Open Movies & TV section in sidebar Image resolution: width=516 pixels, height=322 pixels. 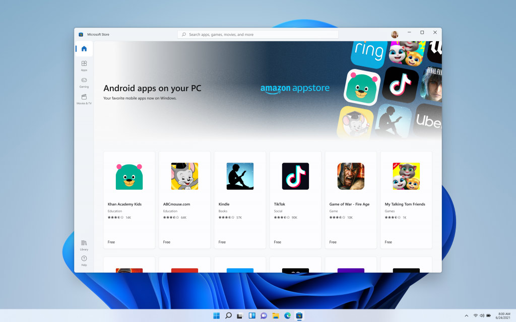84,99
